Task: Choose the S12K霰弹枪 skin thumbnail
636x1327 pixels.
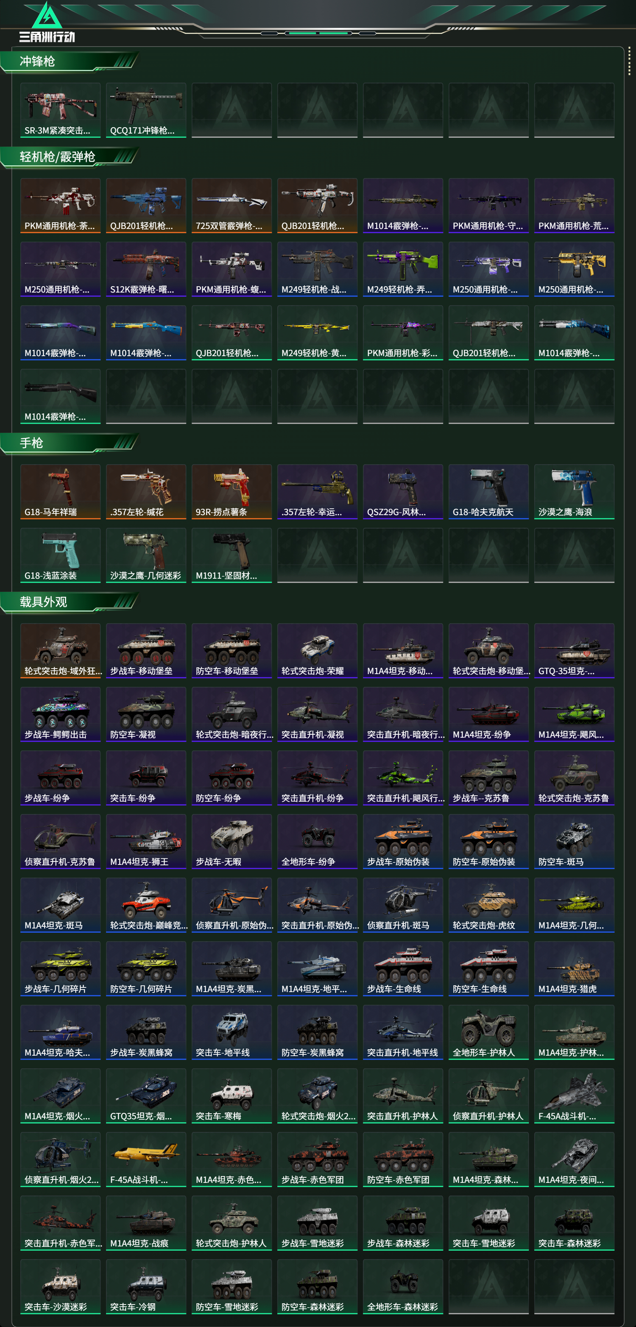Action: [146, 269]
